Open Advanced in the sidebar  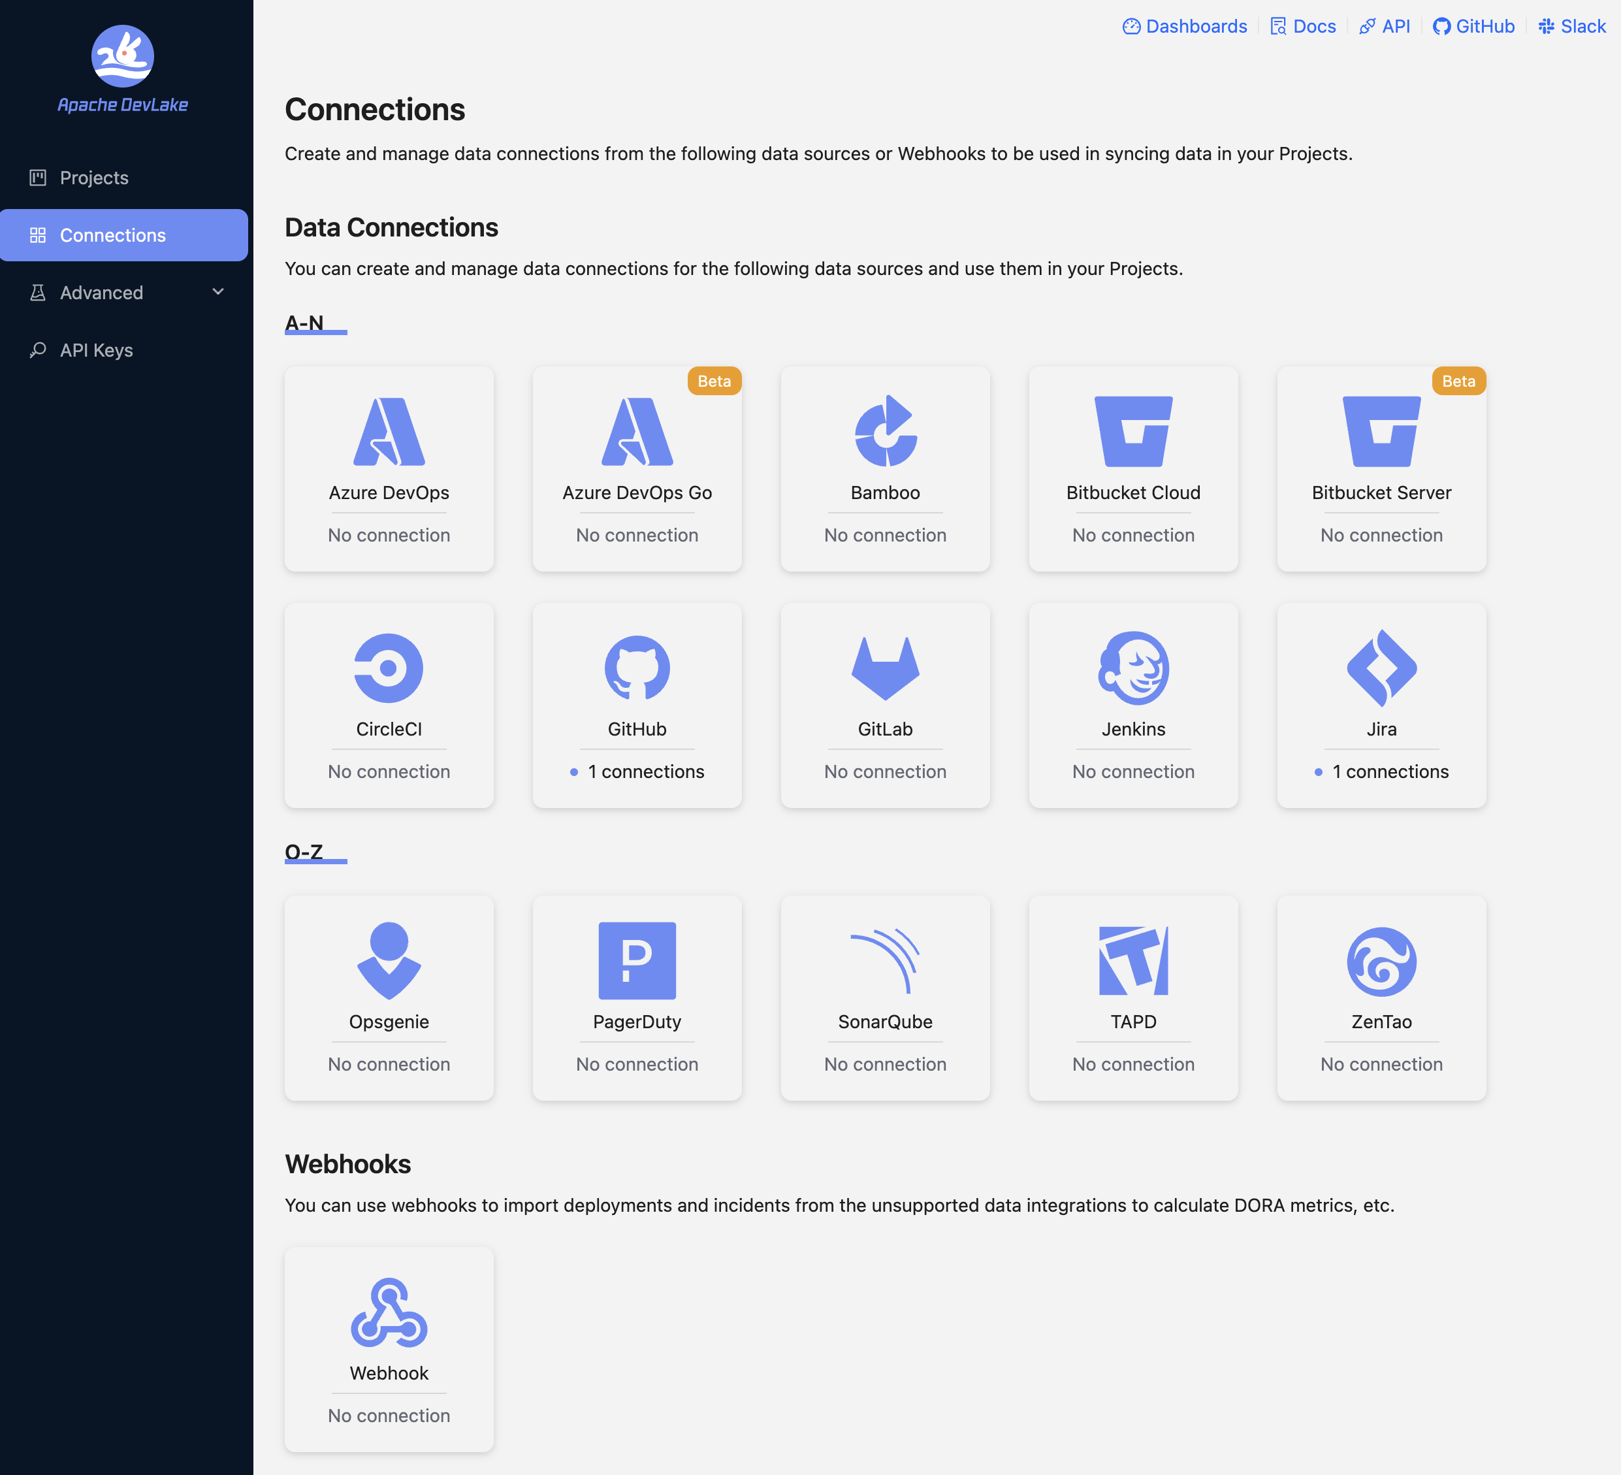124,293
